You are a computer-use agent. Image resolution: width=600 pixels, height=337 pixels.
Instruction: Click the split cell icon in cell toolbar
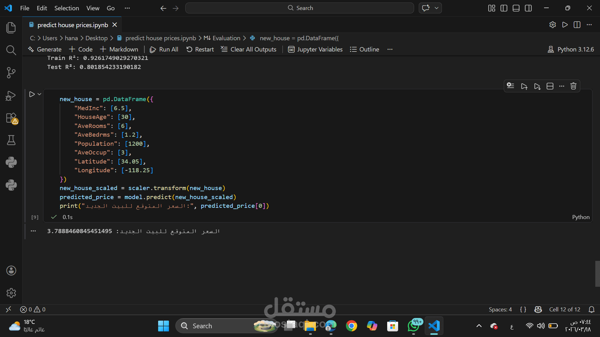[550, 86]
